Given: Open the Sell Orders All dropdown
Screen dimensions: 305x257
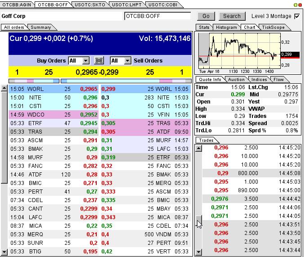Looking at the screenshot, I should (121, 61).
